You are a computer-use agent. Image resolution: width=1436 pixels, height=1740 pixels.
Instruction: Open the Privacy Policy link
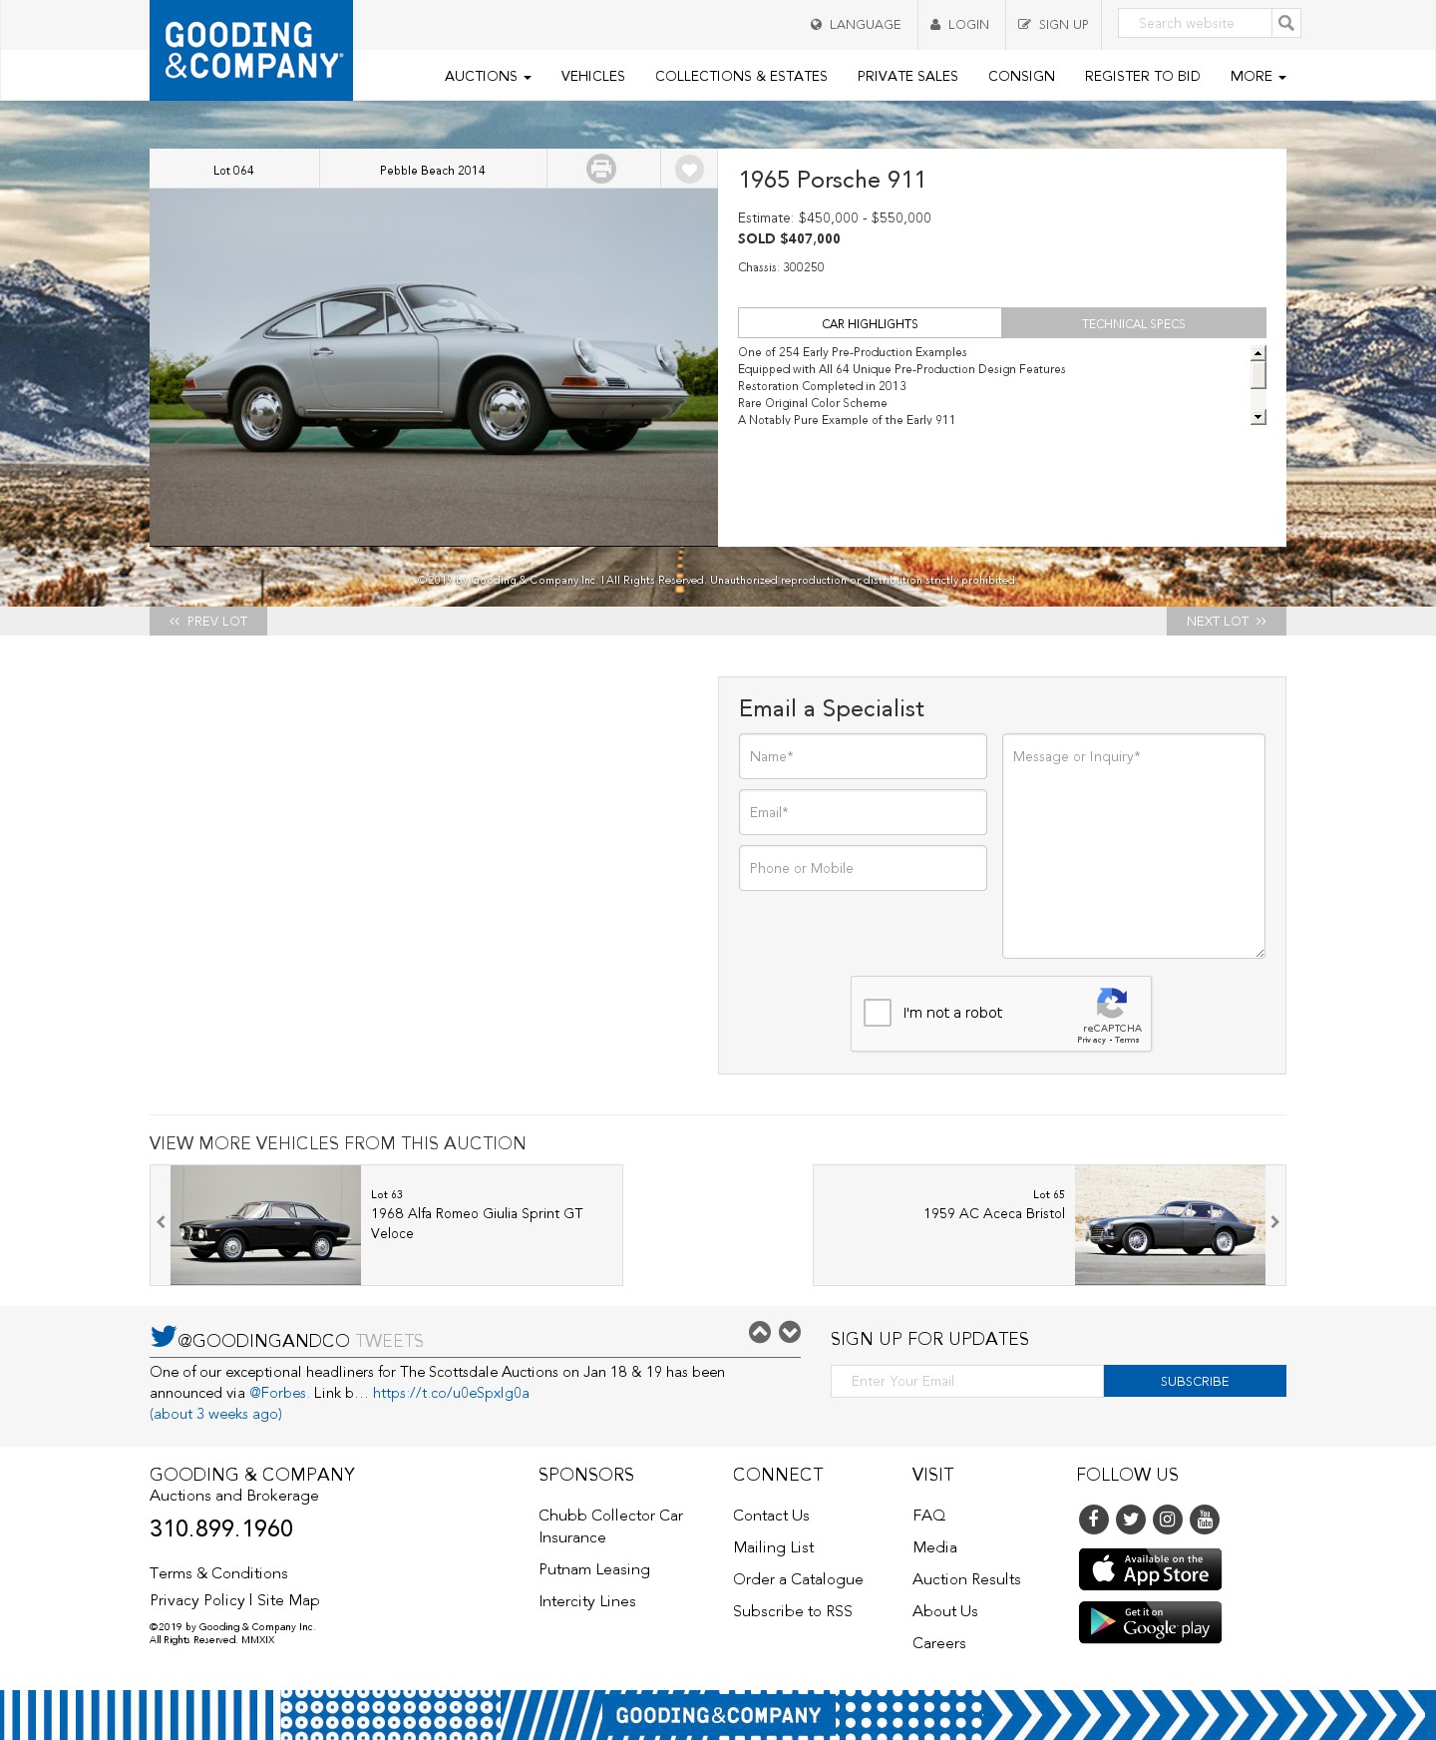pos(197,1600)
